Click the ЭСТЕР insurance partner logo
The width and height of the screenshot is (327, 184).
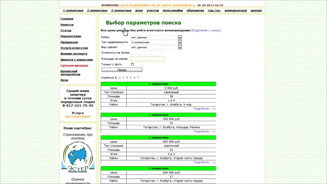pyautogui.click(x=78, y=157)
